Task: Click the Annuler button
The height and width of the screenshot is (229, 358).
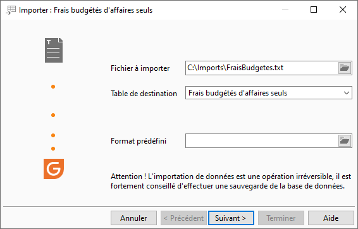Action: coord(134,218)
